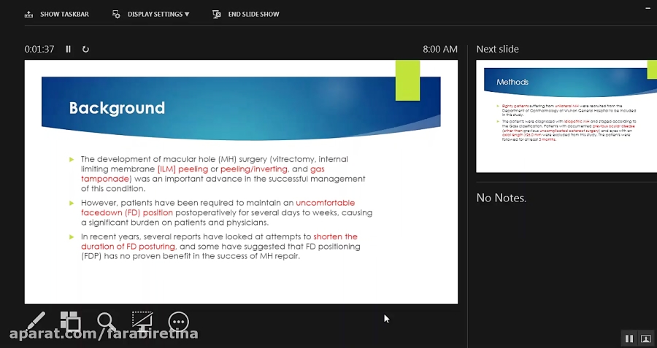657x348 pixels.
Task: Click the presenter camera icon at bottom right
Action: click(645, 339)
